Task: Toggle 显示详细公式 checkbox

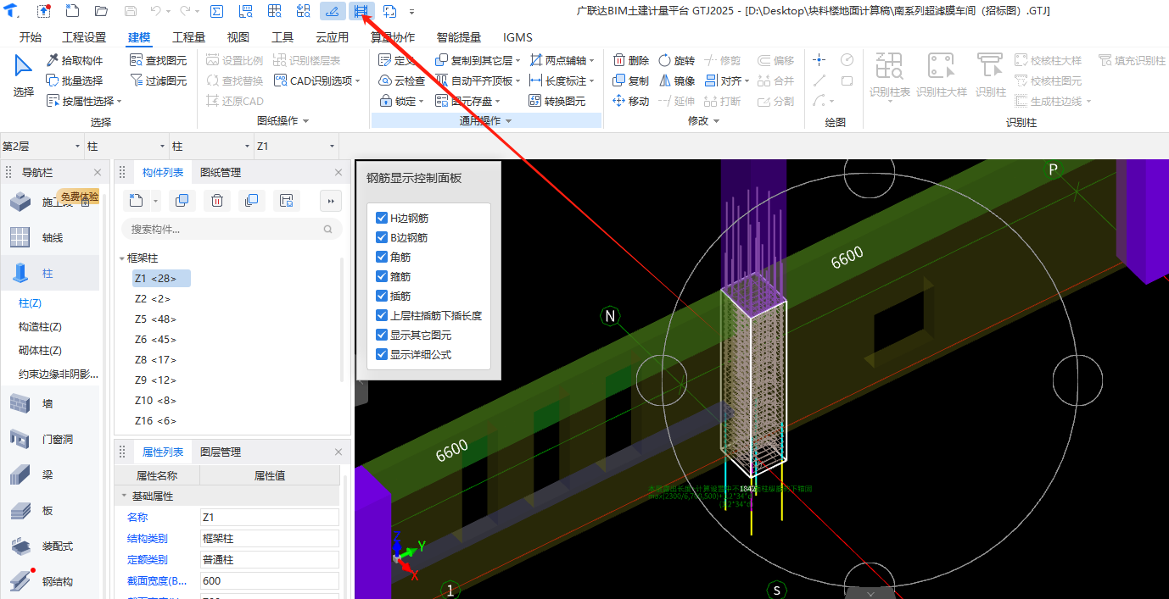Action: (x=382, y=354)
